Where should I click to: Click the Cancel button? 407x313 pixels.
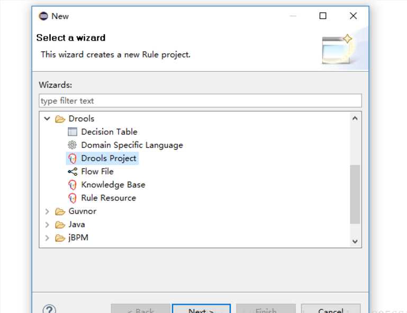[x=331, y=309]
